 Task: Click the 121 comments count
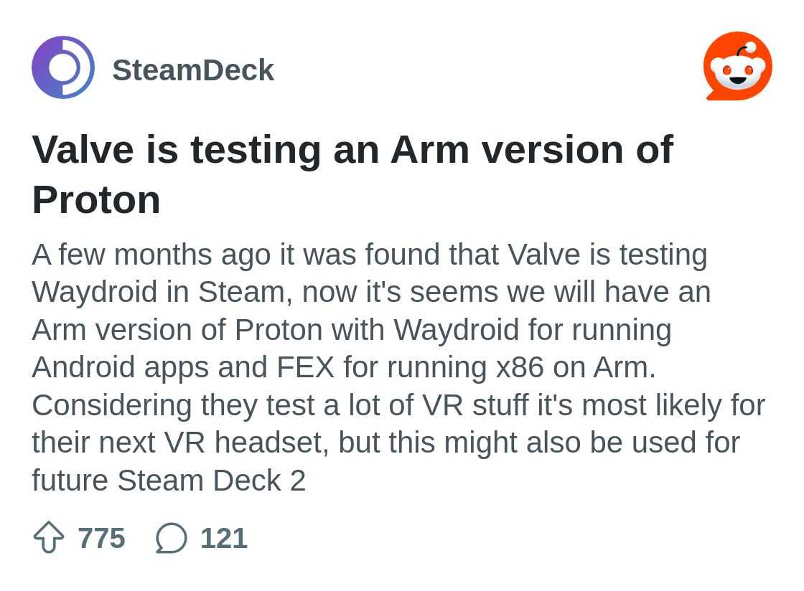pos(224,538)
